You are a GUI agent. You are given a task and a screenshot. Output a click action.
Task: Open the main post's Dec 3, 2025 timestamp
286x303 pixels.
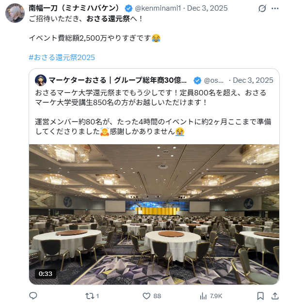click(x=207, y=8)
